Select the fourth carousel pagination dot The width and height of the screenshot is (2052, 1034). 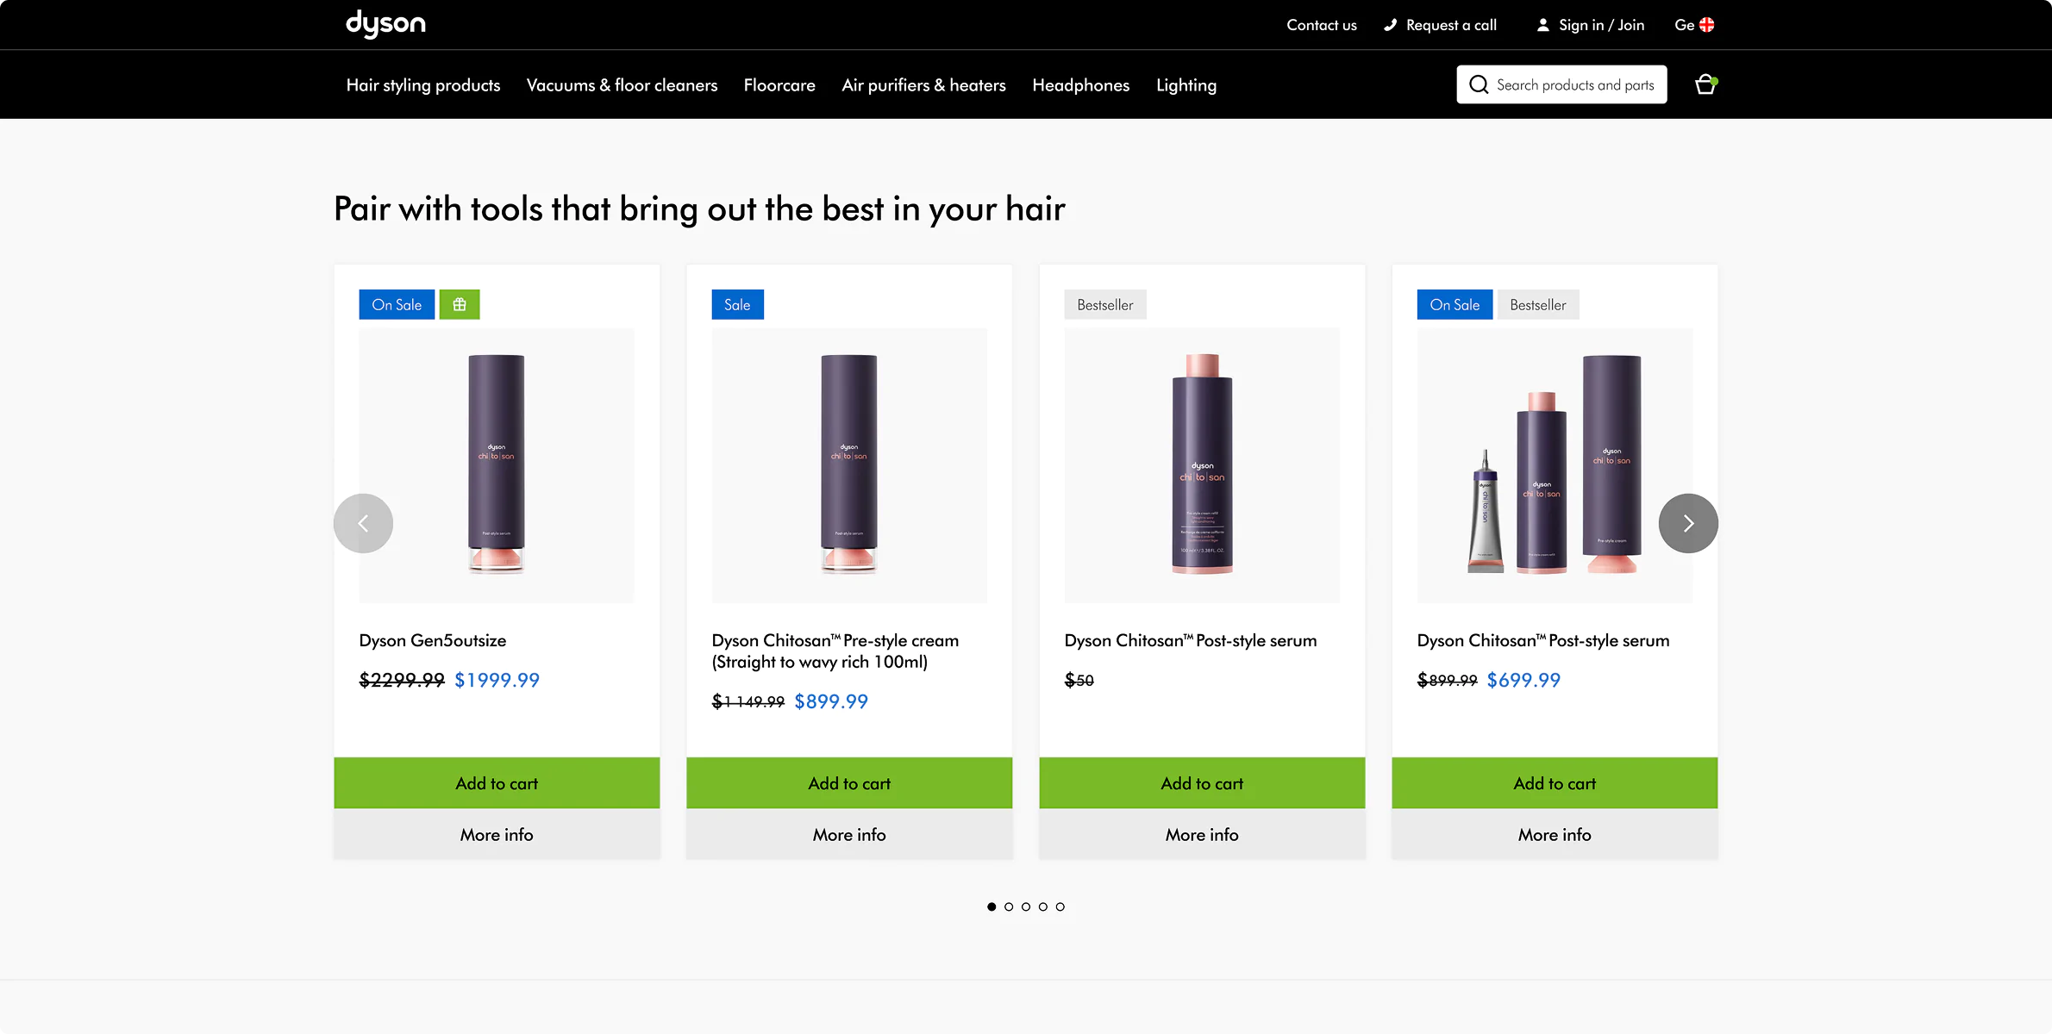pos(1043,906)
